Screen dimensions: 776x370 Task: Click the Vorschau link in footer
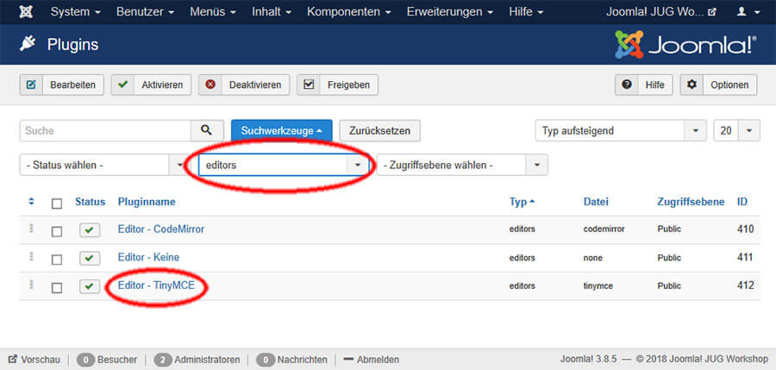click(34, 360)
